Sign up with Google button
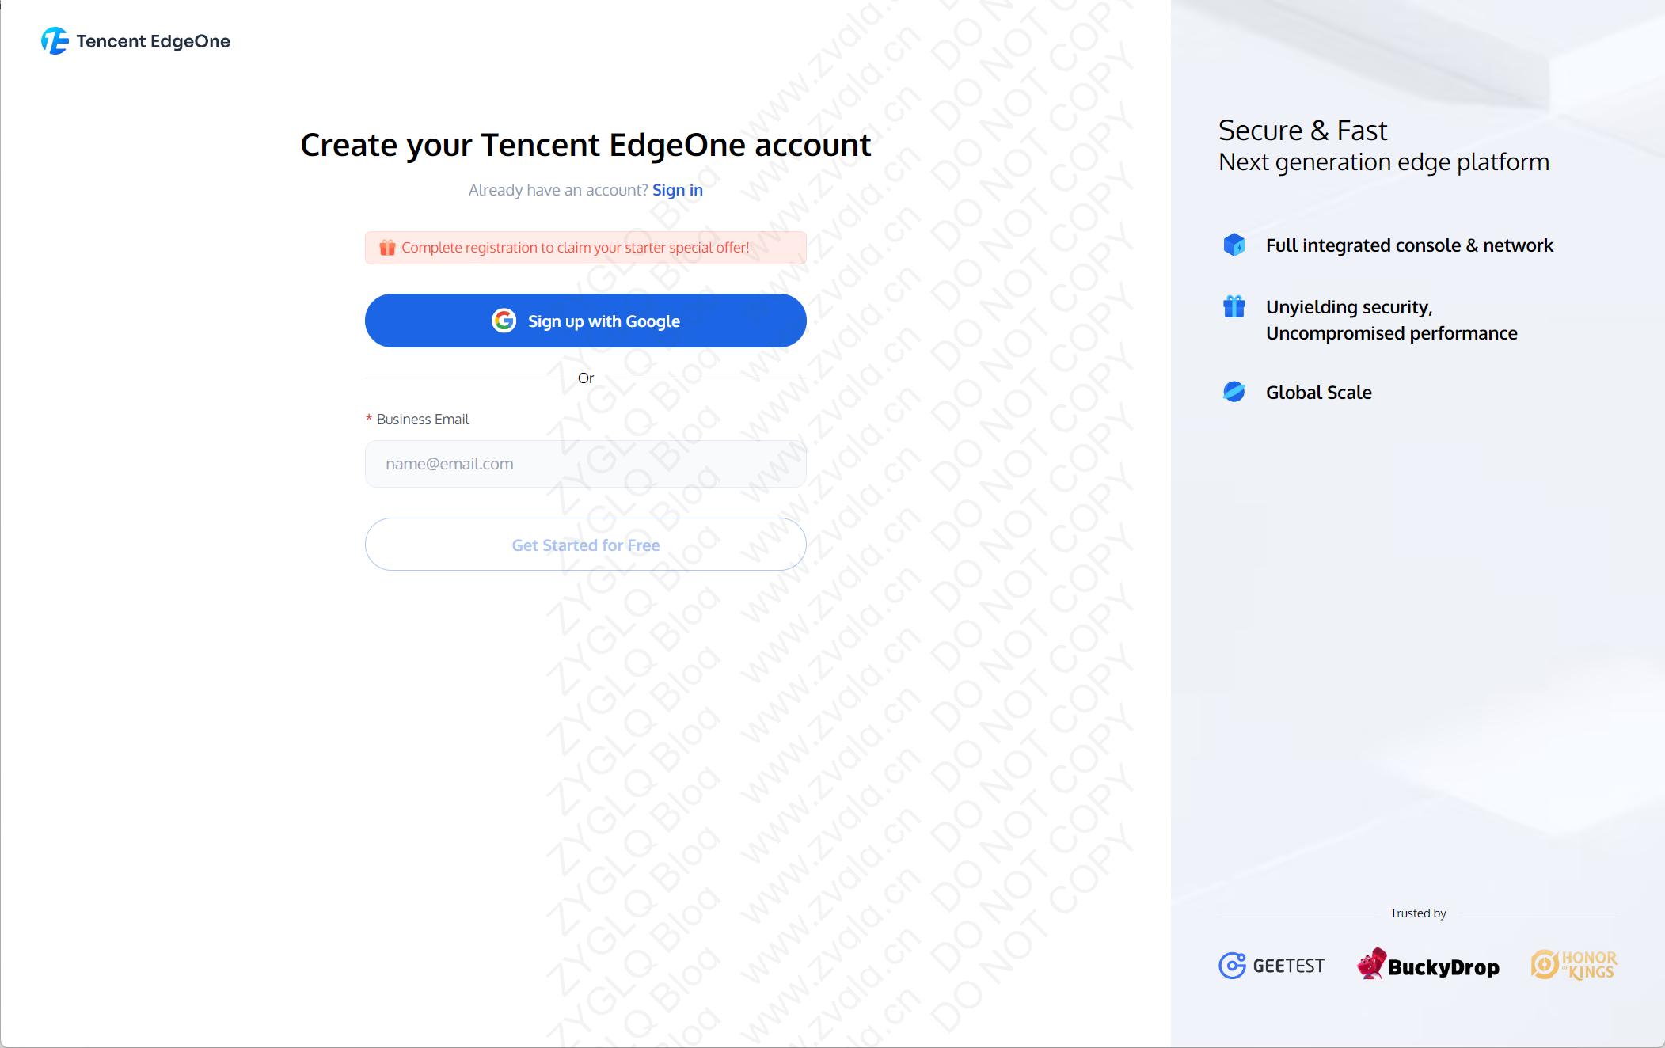This screenshot has width=1665, height=1048. (586, 321)
